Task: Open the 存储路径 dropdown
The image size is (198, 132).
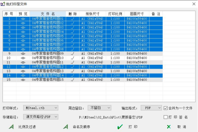Action: tap(41, 117)
